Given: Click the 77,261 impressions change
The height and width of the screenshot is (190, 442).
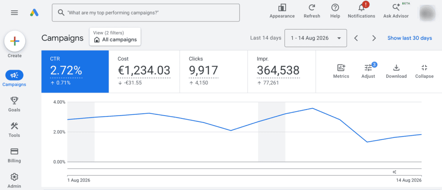Looking at the screenshot, I should pyautogui.click(x=268, y=83).
